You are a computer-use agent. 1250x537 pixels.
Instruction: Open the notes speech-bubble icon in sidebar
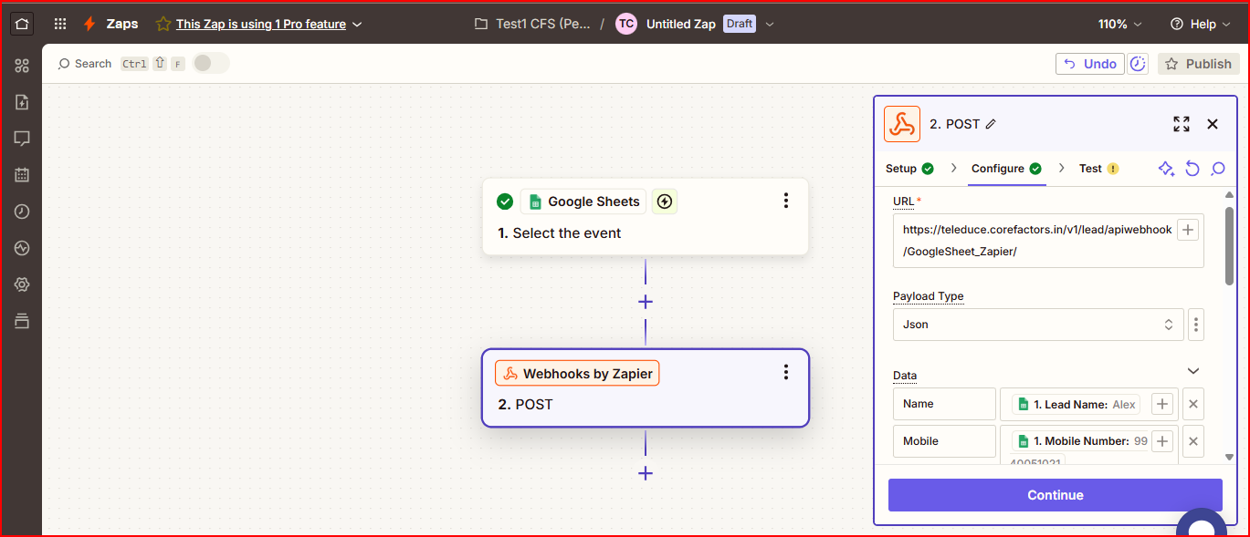click(x=22, y=139)
